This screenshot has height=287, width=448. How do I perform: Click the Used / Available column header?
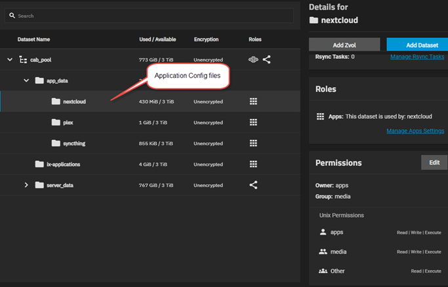(x=157, y=39)
